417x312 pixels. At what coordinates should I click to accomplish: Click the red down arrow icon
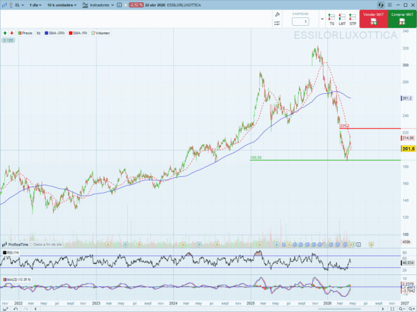12,33
